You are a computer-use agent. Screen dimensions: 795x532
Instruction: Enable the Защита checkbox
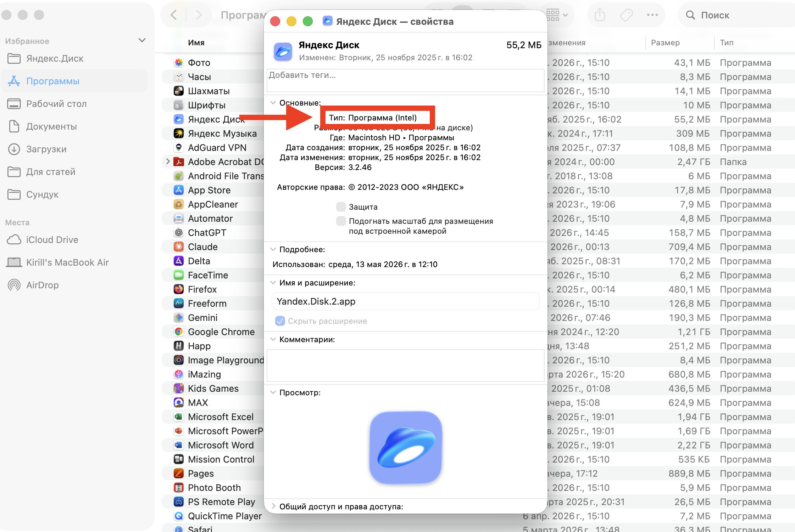[341, 207]
